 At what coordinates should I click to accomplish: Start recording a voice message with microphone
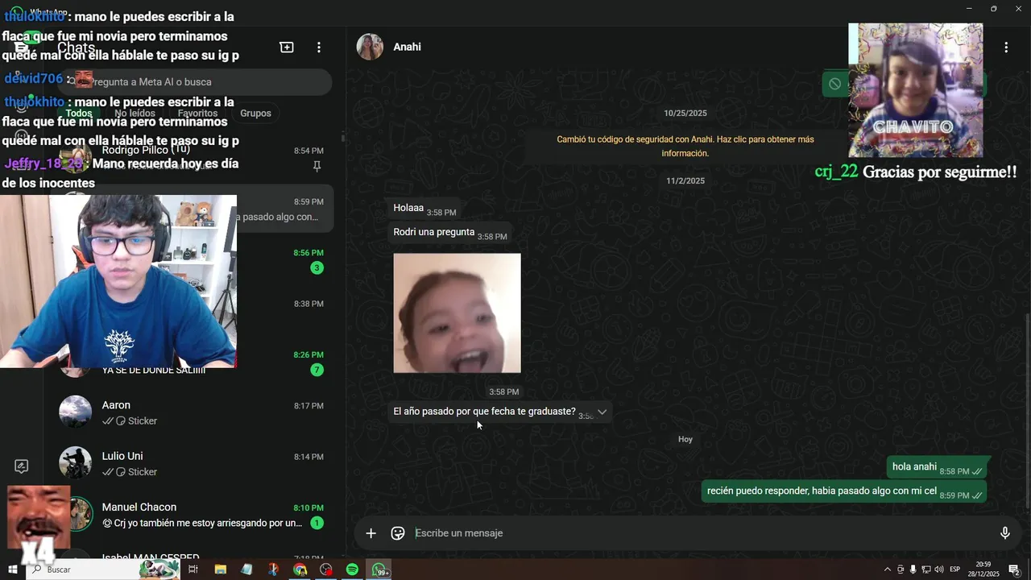[1005, 533]
